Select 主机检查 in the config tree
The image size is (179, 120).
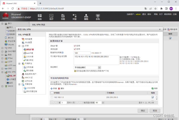point(30,67)
